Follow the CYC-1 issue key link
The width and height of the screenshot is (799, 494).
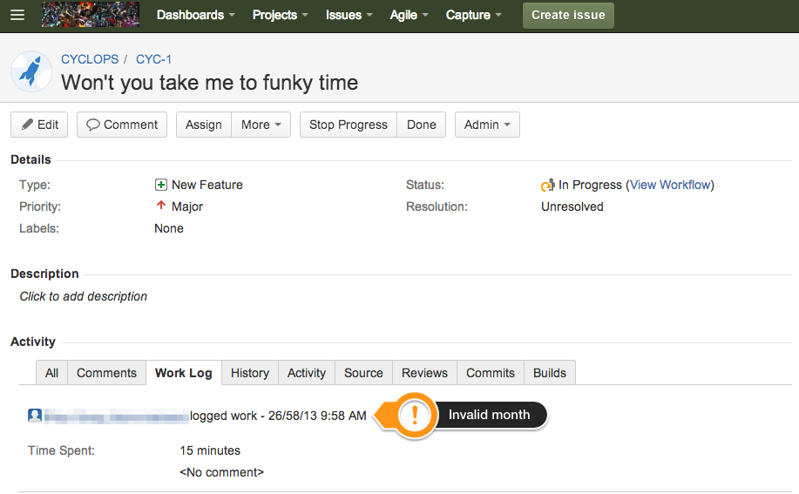point(153,59)
